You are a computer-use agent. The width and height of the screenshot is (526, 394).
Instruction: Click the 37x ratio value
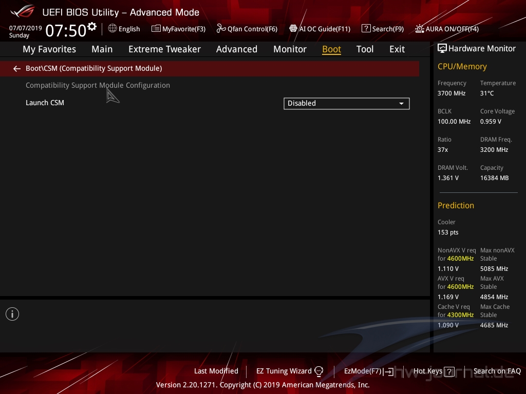(442, 150)
